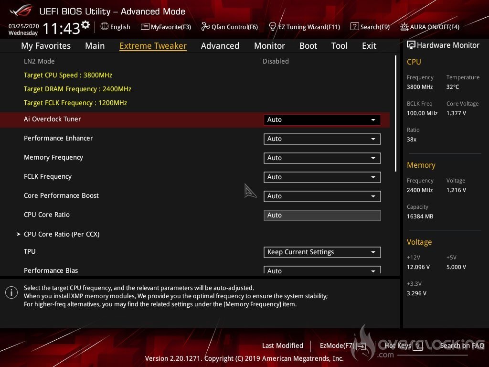The width and height of the screenshot is (489, 367).
Task: Click the Qfan Control fan icon
Action: tap(205, 27)
